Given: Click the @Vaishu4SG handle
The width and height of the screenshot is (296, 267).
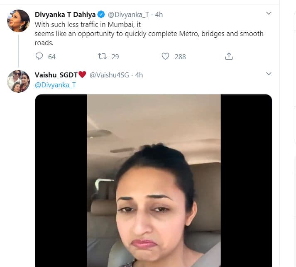Looking at the screenshot, I should pos(109,75).
